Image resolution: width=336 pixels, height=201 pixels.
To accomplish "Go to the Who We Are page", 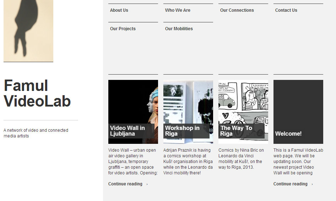I will point(178,10).
